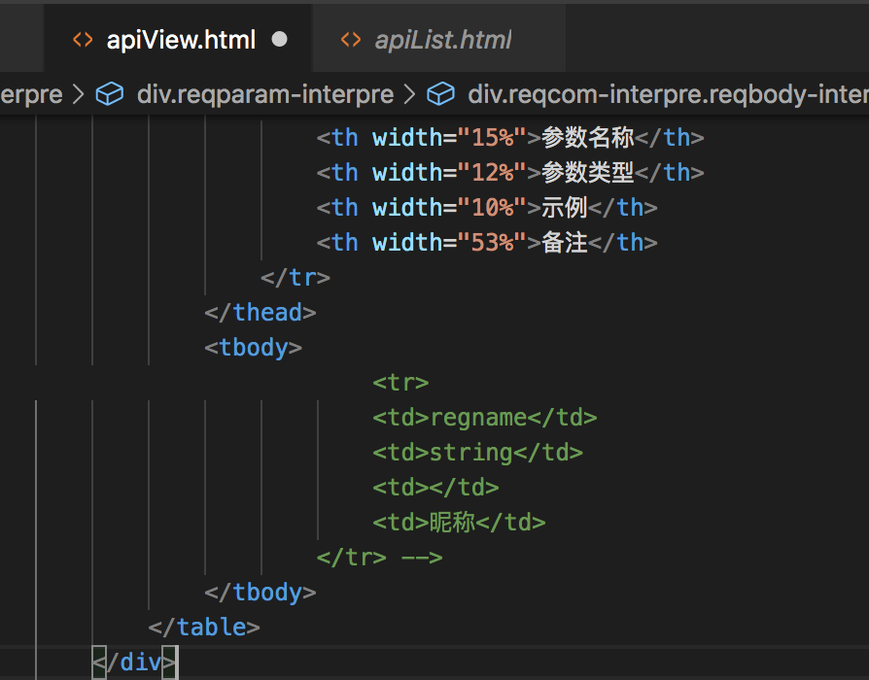
Task: Switch to the apiView.html tab
Action: pos(178,38)
